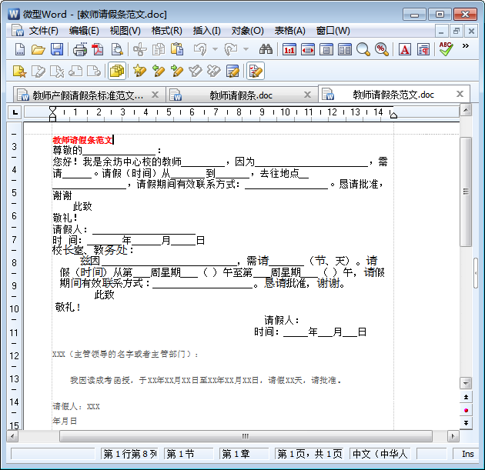The height and width of the screenshot is (470, 485).
Task: Open the 窗口(W) menu
Action: tap(333, 31)
